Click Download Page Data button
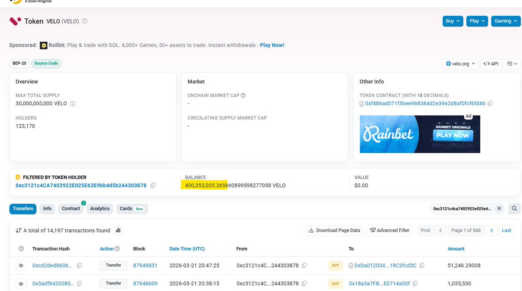 click(335, 231)
